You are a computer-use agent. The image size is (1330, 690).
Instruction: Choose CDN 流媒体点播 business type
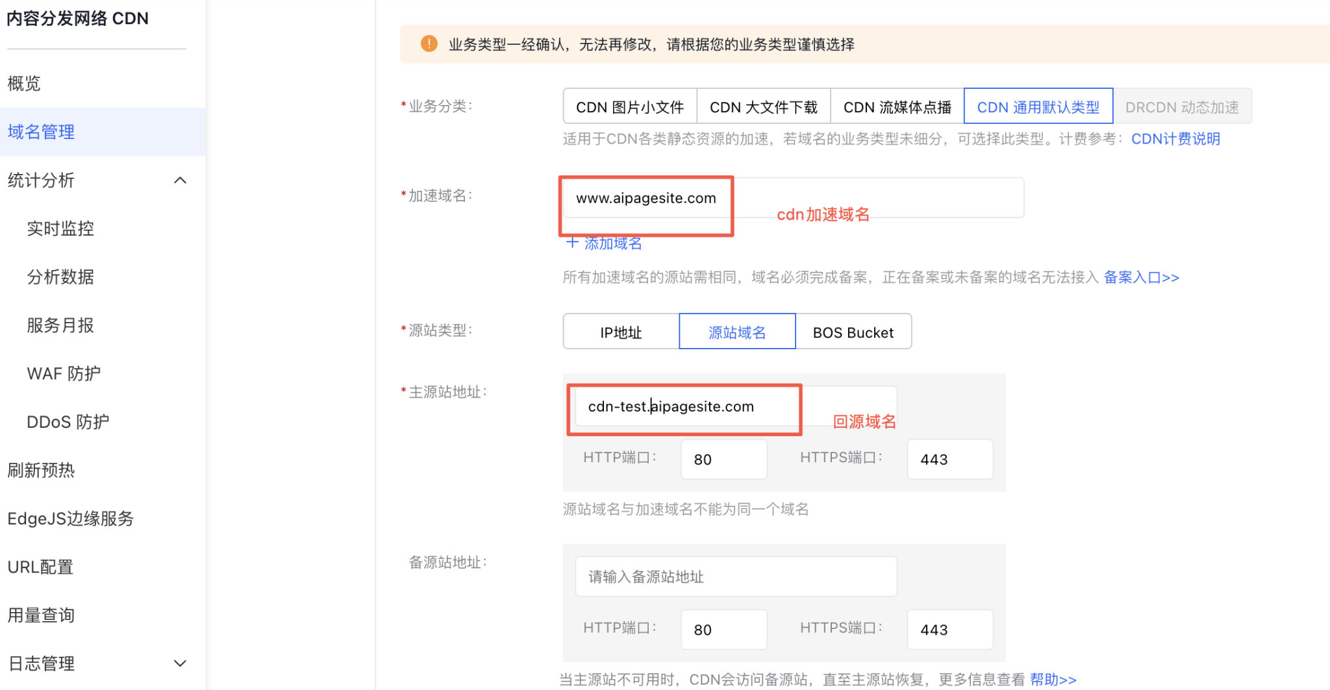pyautogui.click(x=897, y=106)
